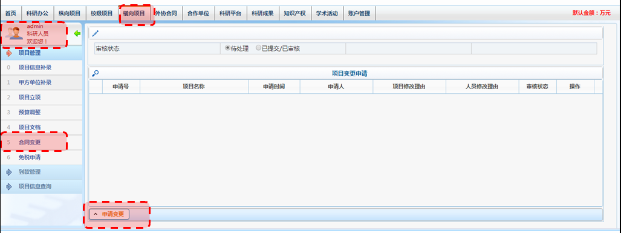Click the 申请变更 button
Screen dimensions: 621x233
tap(109, 214)
